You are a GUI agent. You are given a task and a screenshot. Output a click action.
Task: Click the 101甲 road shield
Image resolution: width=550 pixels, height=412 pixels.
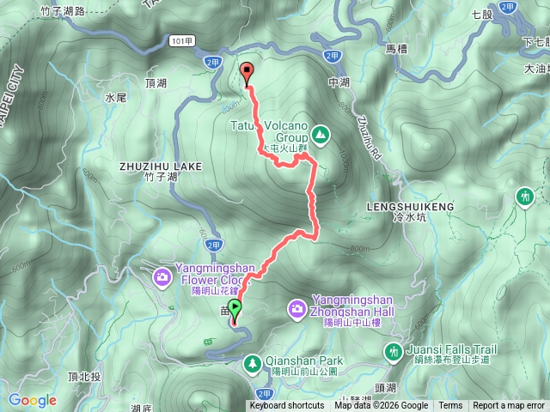181,41
